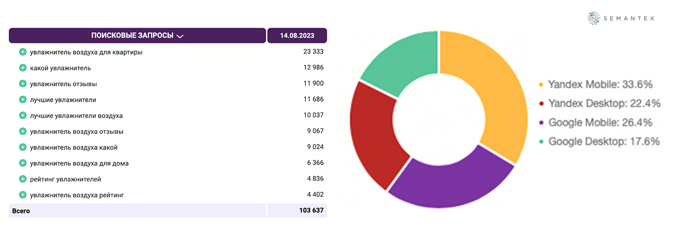
Task: Open the 'Поисковые запросы' header dropdown chevron
Action: [180, 36]
